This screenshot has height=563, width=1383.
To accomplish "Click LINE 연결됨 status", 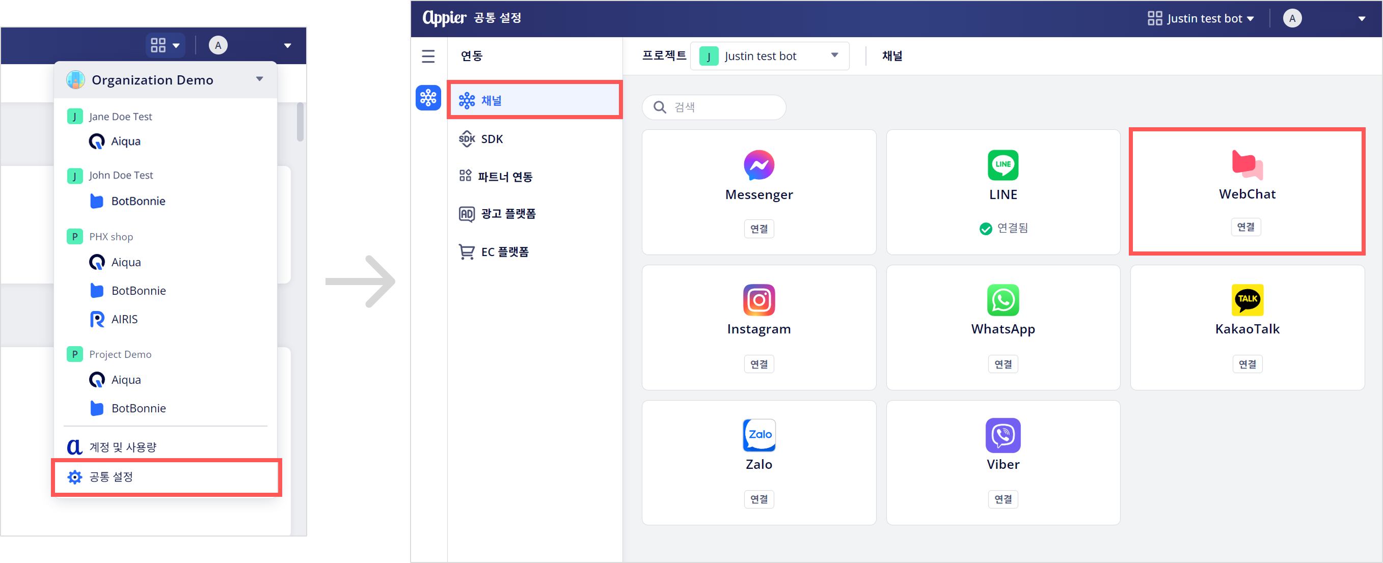I will click(x=1004, y=228).
